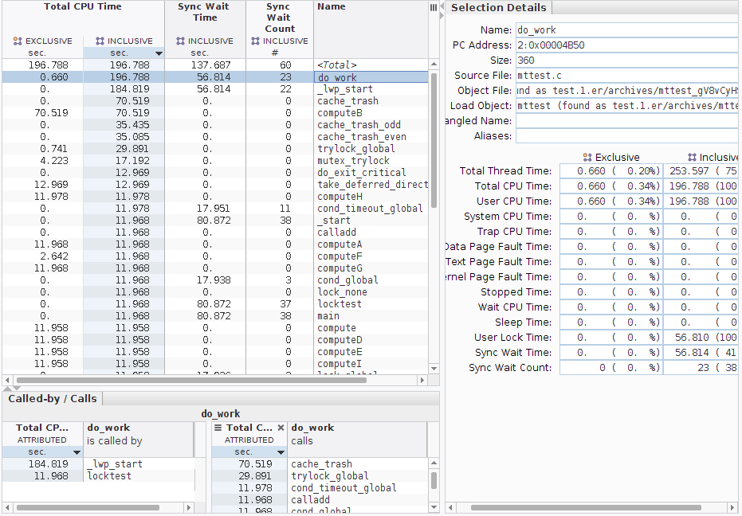Select the do_exit_critical row

pos(215,173)
